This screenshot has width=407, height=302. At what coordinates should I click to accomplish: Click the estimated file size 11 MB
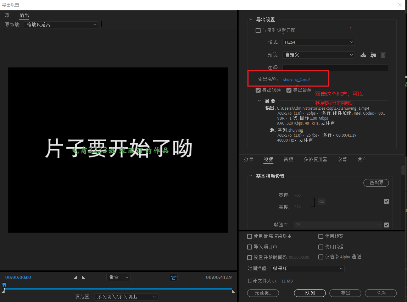point(287,281)
